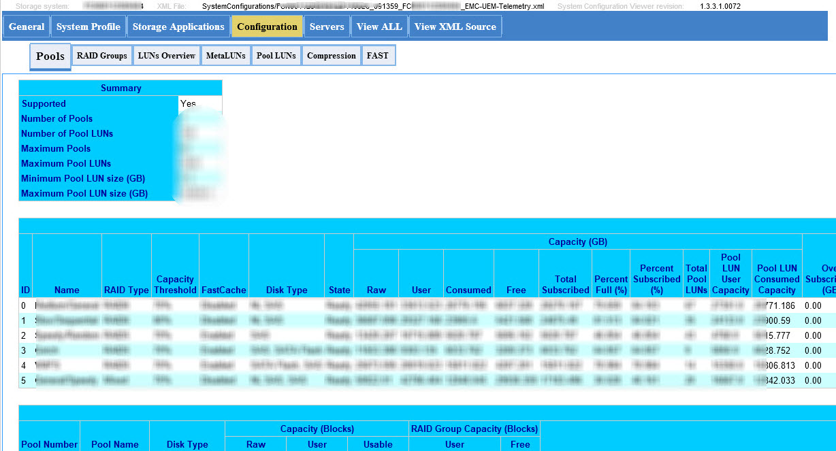This screenshot has width=836, height=451.
Task: Open the View ALL tab
Action: click(x=379, y=26)
